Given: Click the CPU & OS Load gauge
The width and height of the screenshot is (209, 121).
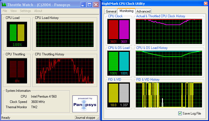Looking at the screenshot, I should [119, 63].
